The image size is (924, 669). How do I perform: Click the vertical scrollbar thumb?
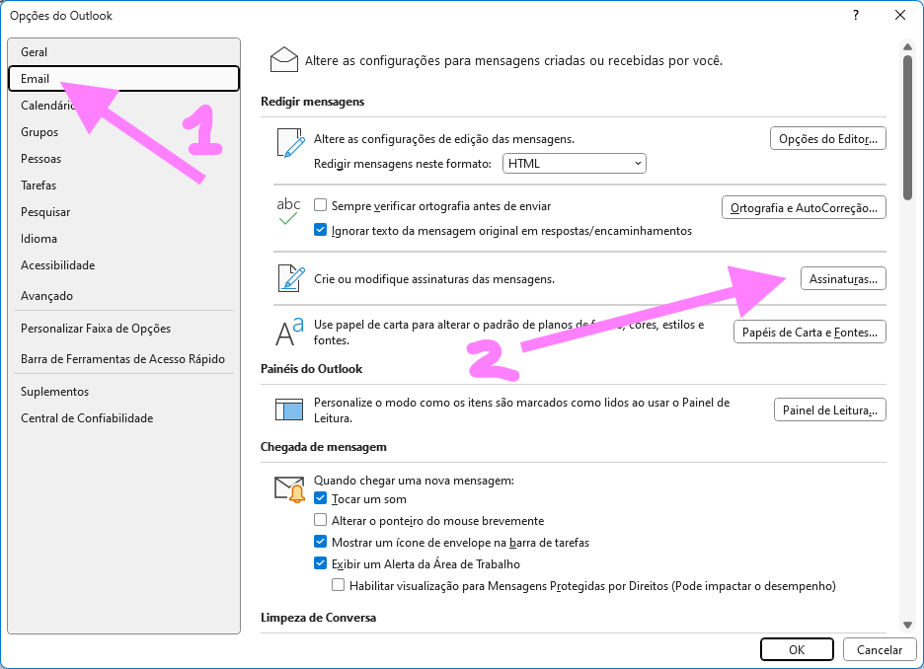907,127
